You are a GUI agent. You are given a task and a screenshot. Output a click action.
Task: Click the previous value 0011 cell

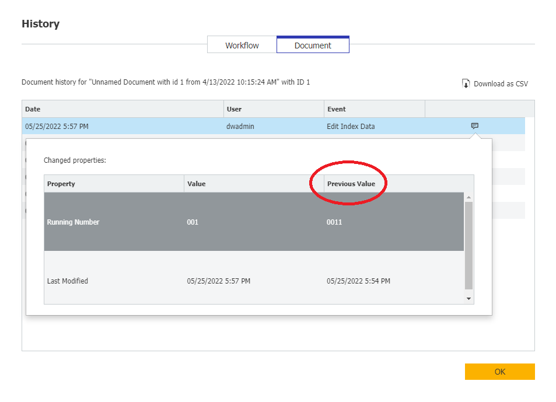[334, 222]
